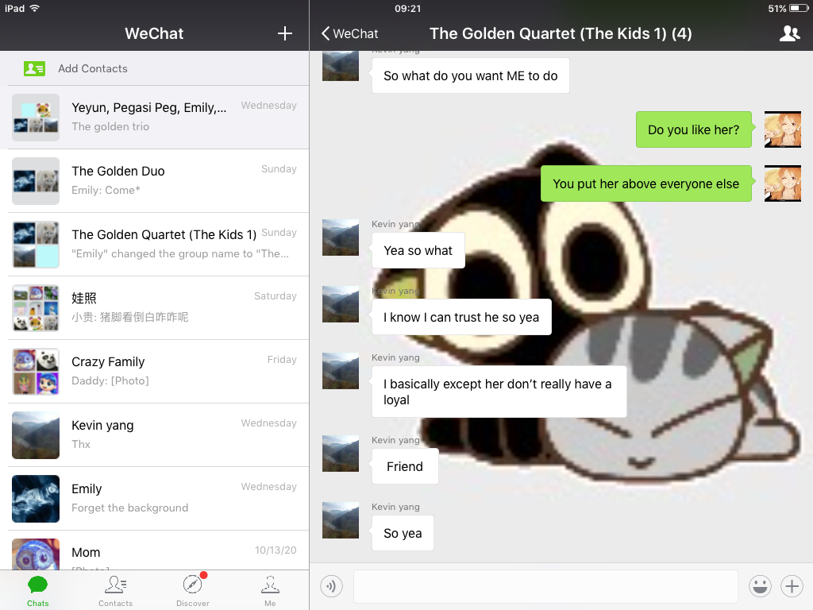The width and height of the screenshot is (813, 610).
Task: Select the "Do you like her?" bubble
Action: point(694,129)
